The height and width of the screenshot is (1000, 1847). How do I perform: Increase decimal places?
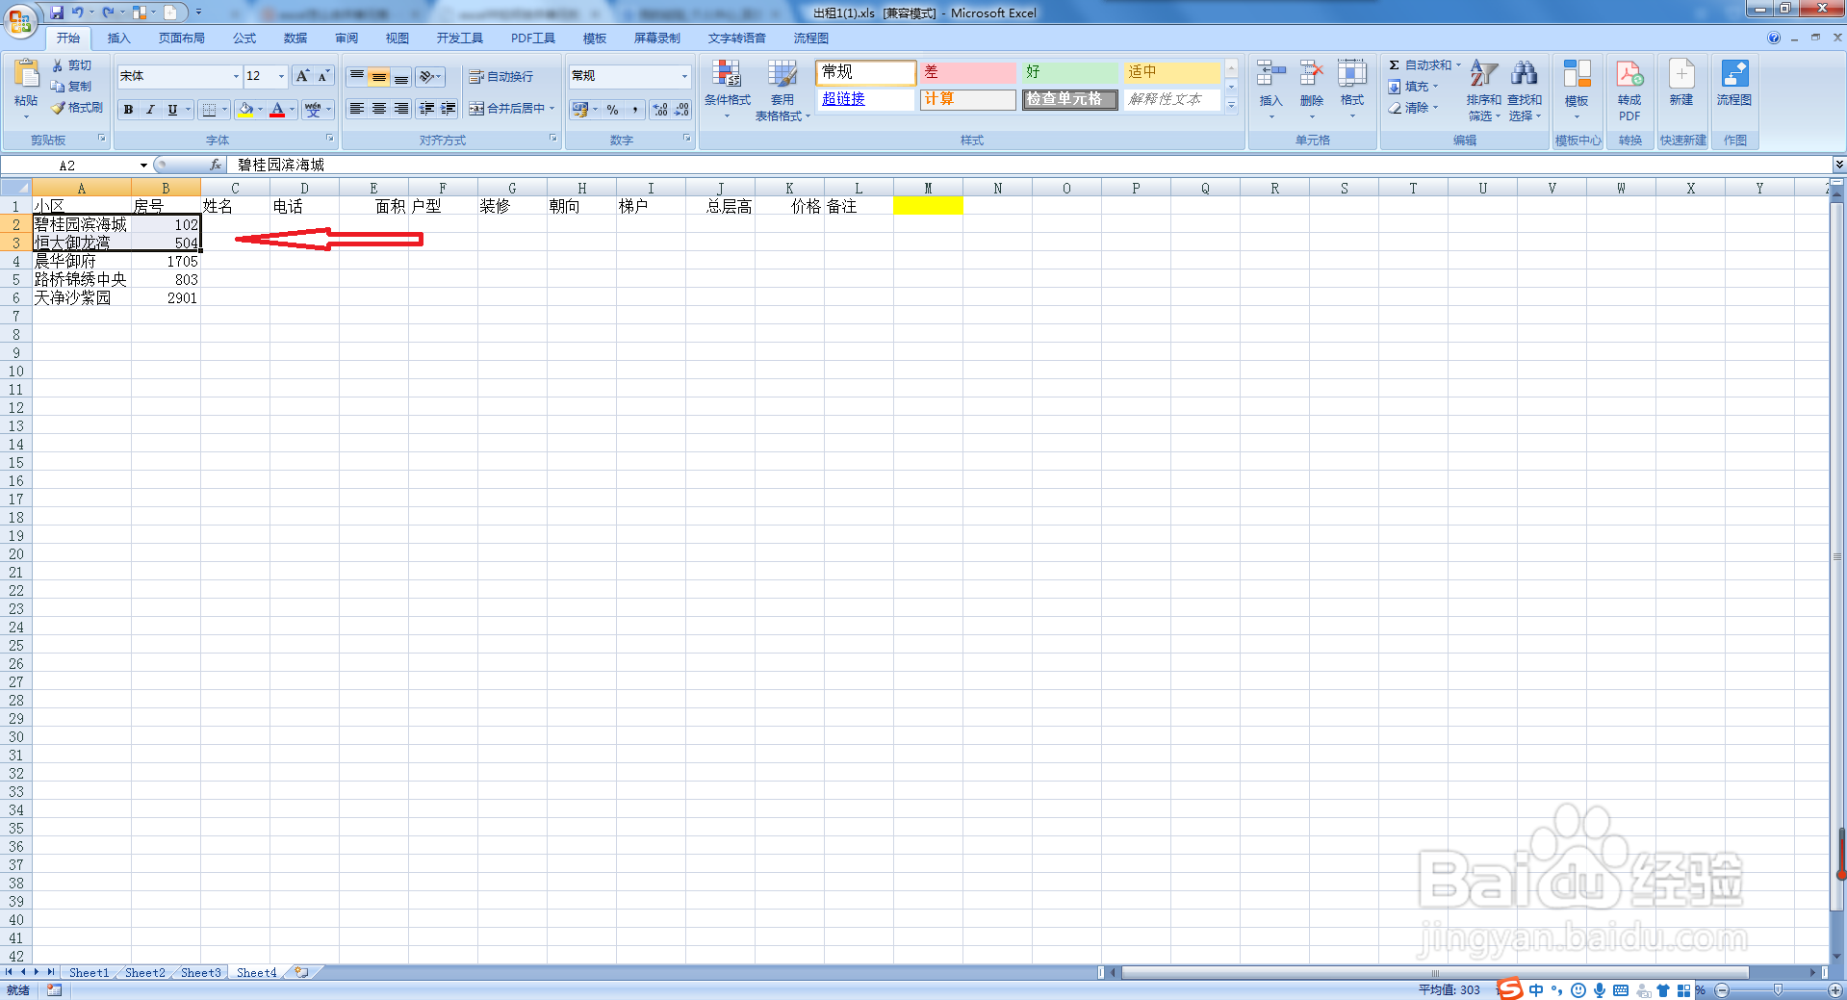[659, 110]
